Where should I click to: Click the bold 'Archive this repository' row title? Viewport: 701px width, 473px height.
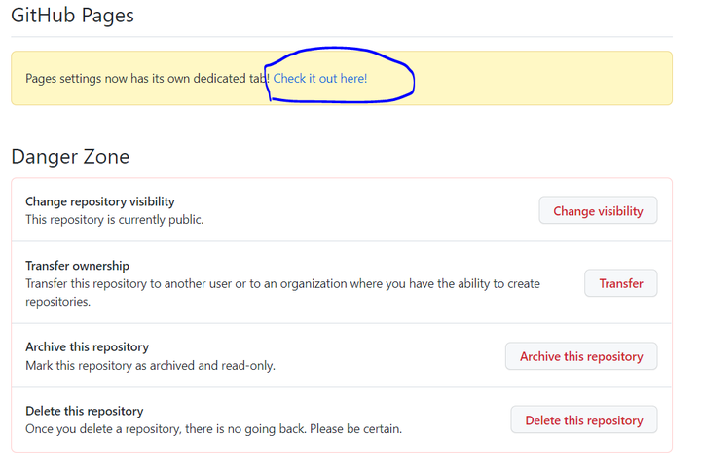88,346
